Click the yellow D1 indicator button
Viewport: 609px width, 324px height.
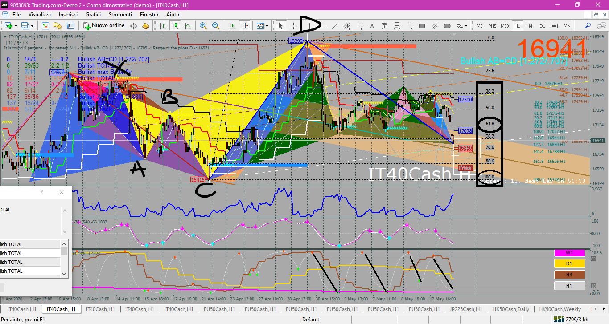[x=569, y=263]
